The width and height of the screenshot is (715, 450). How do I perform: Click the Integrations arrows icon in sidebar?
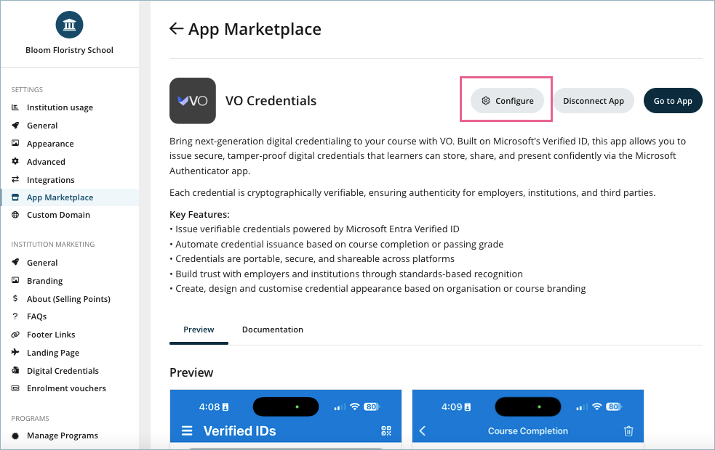16,180
